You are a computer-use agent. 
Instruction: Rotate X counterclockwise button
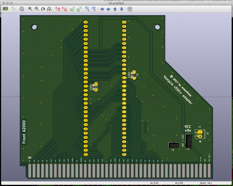[x=64, y=9]
